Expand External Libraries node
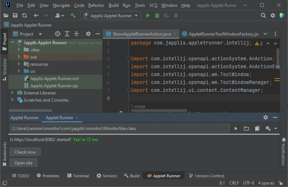The height and width of the screenshot is (187, 288). (x=12, y=93)
